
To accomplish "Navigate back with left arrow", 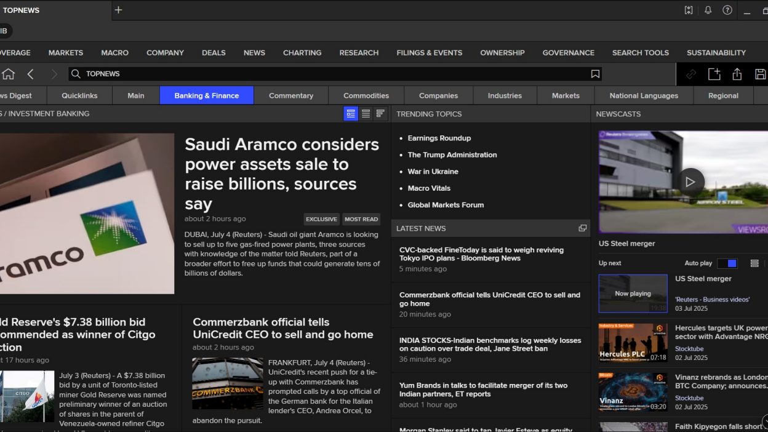I will (31, 74).
